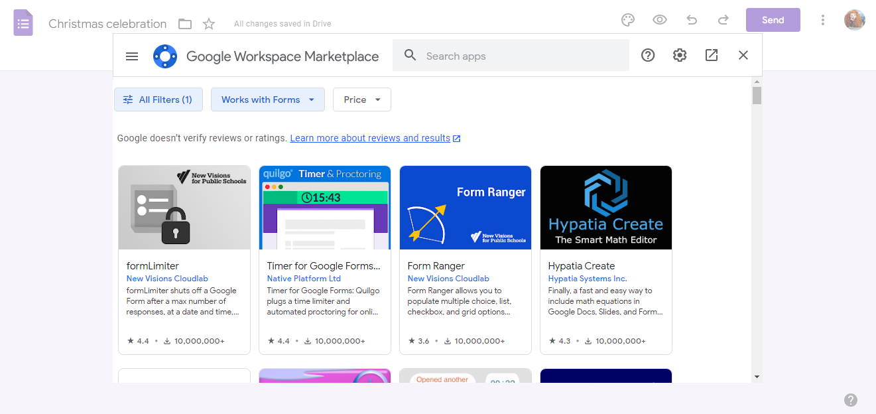Open Marketplace settings gear icon
The image size is (876, 414).
[680, 56]
